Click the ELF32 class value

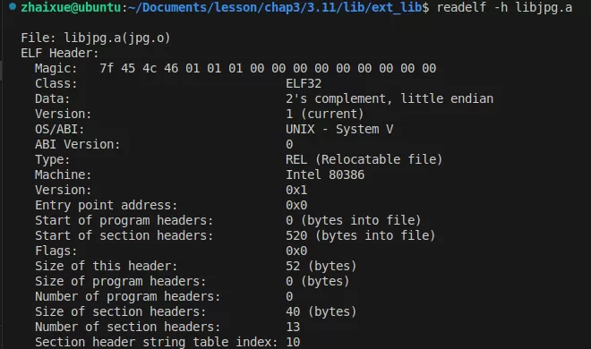[304, 83]
